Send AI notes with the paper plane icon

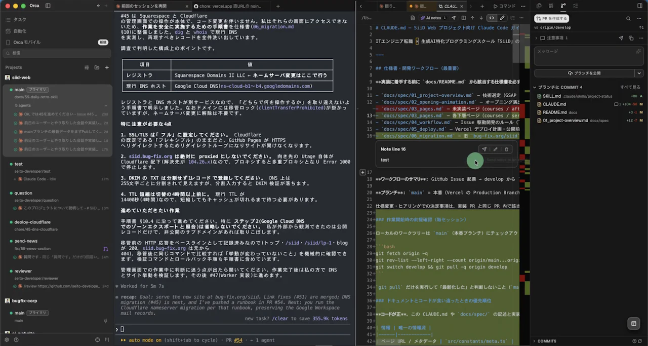(x=453, y=18)
